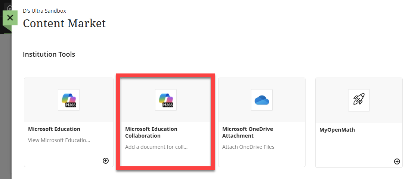Click the D's Ultra Sandbox course name
Image resolution: width=409 pixels, height=179 pixels.
tap(44, 11)
